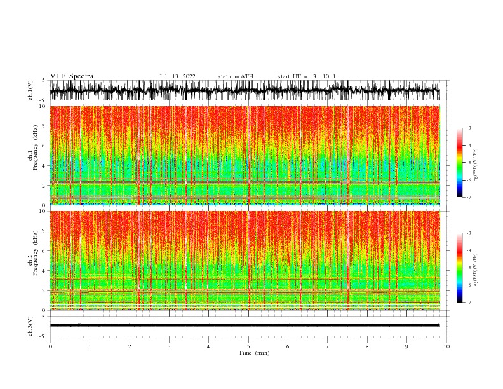Click time axis tick label "5"
Viewport: 503px width, 389px height.
click(248, 346)
